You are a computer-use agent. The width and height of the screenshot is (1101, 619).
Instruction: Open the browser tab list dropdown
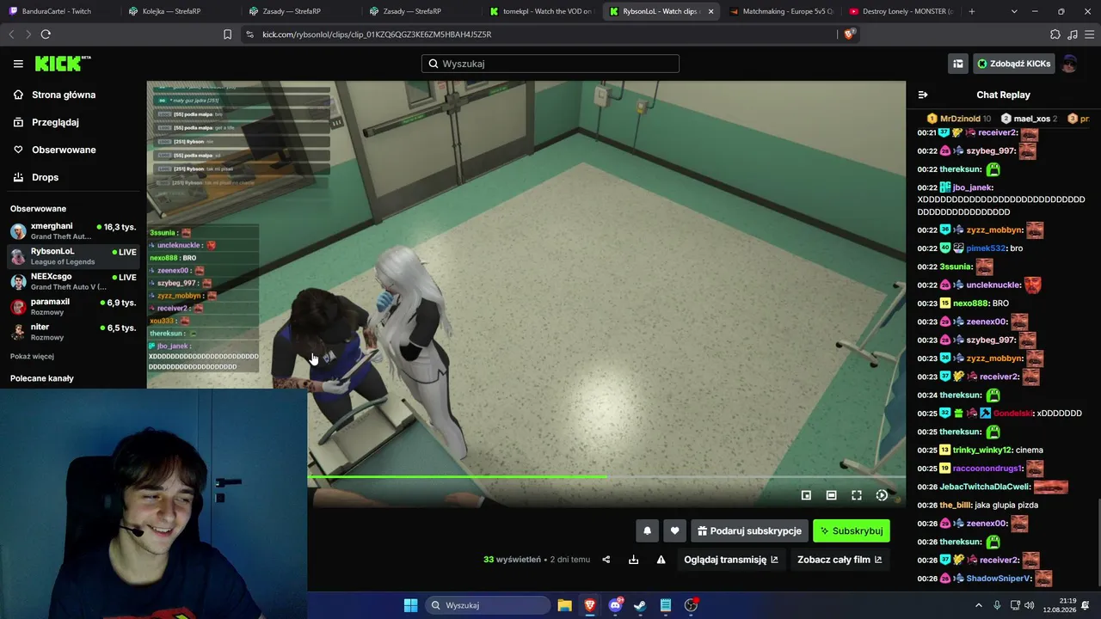[x=1014, y=11]
